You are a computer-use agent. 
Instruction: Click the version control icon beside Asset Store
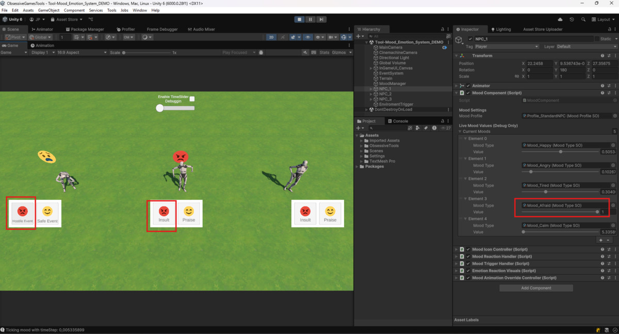(91, 19)
